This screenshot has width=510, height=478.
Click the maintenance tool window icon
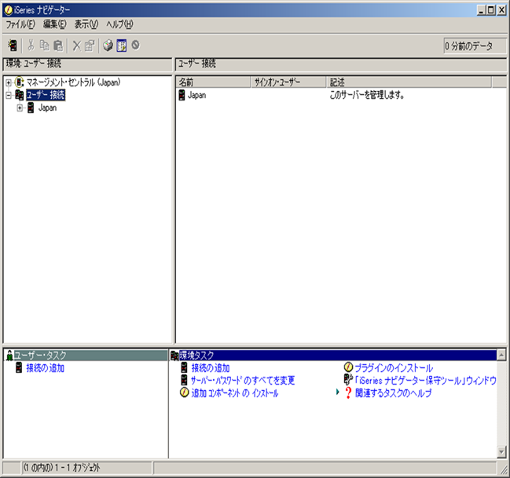click(x=348, y=380)
